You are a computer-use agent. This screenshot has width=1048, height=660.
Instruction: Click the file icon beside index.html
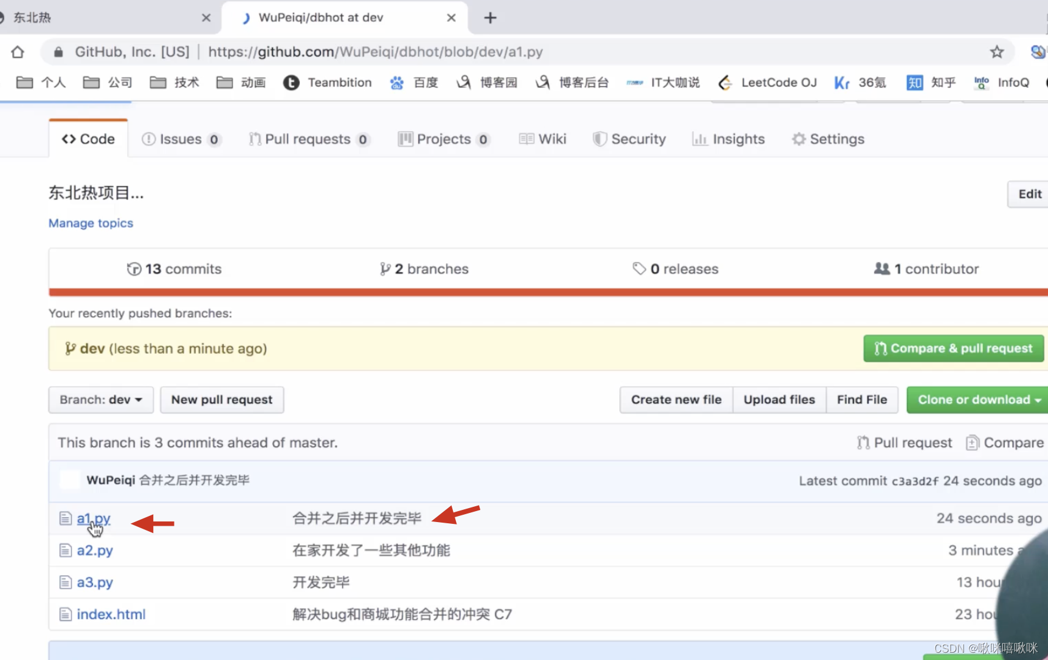coord(65,614)
